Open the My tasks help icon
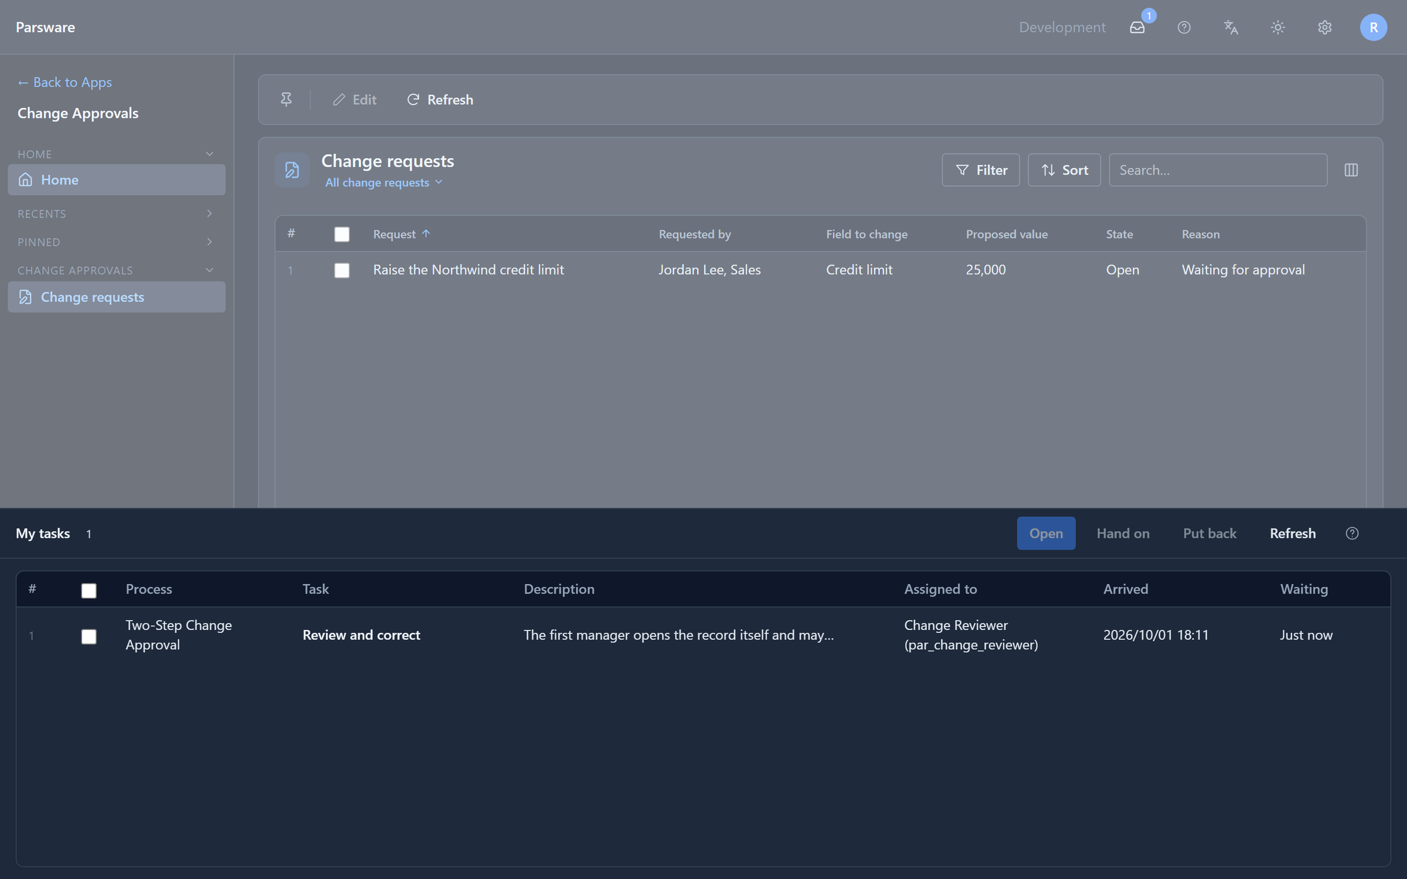 pos(1352,533)
